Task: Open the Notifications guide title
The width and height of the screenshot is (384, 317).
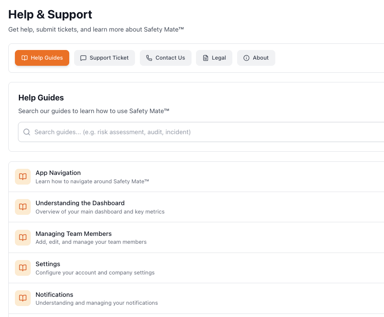Action: tap(54, 295)
